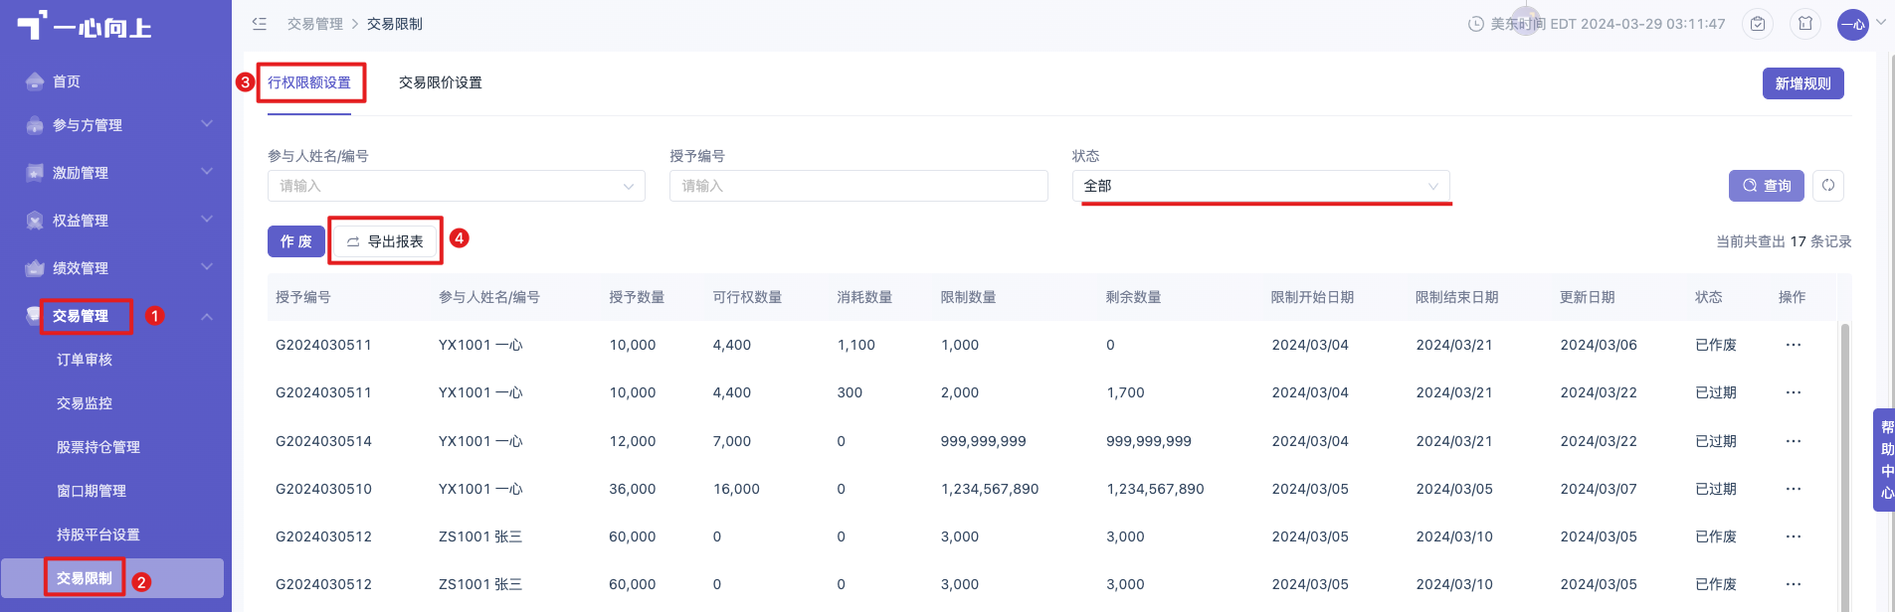Open 股票持仓管理 in the sidebar
The image size is (1895, 612).
pyautogui.click(x=98, y=447)
